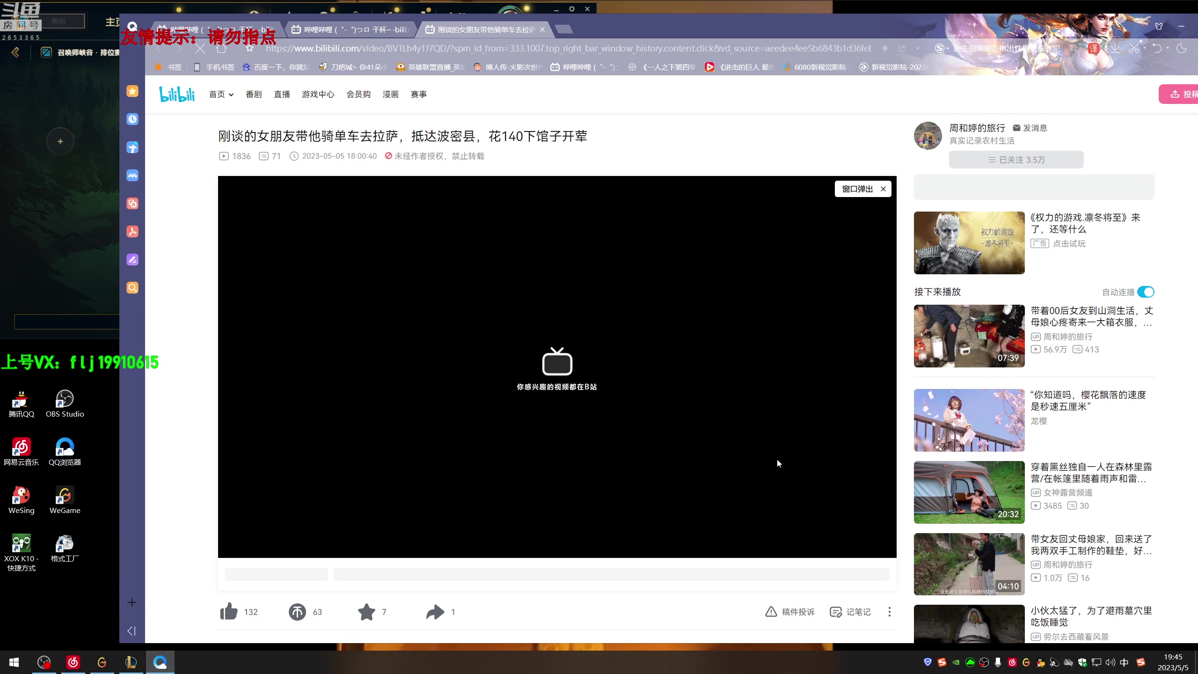Screen dimensions: 1198x674
Task: Expand address bar dropdown chevron
Action: pyautogui.click(x=918, y=48)
